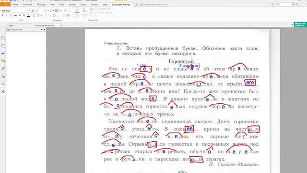Open the Digital Signatures panel options menu
307x173 pixels.
pyautogui.click(x=42, y=29)
